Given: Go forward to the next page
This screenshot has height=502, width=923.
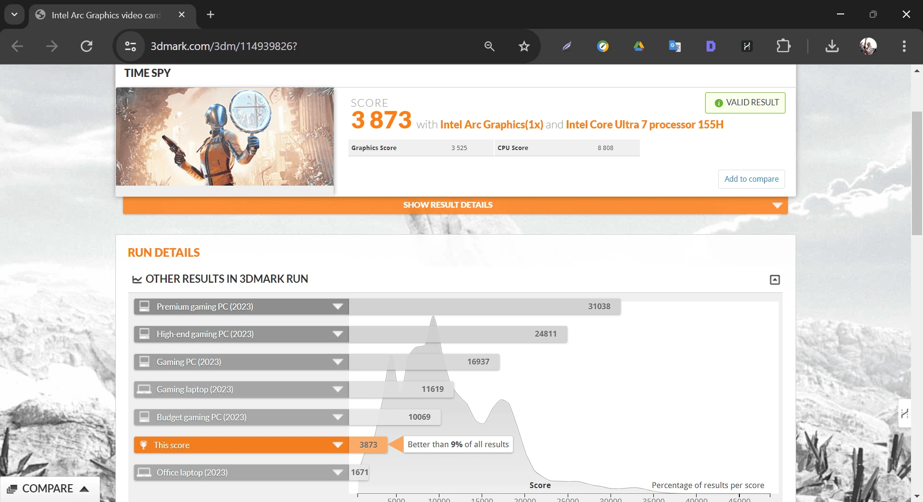Looking at the screenshot, I should (x=52, y=46).
